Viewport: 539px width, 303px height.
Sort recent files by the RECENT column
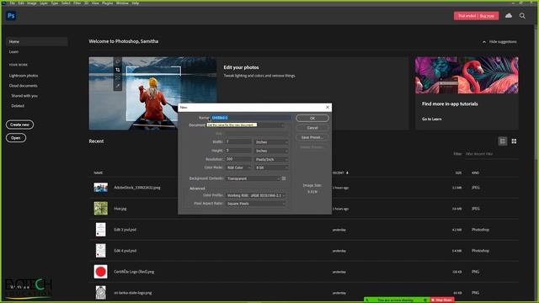point(340,173)
